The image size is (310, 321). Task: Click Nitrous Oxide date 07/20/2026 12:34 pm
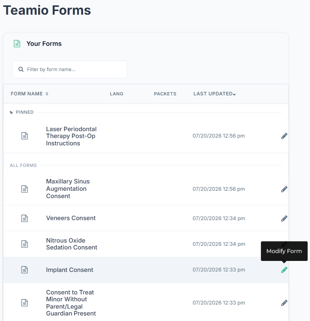tap(219, 244)
